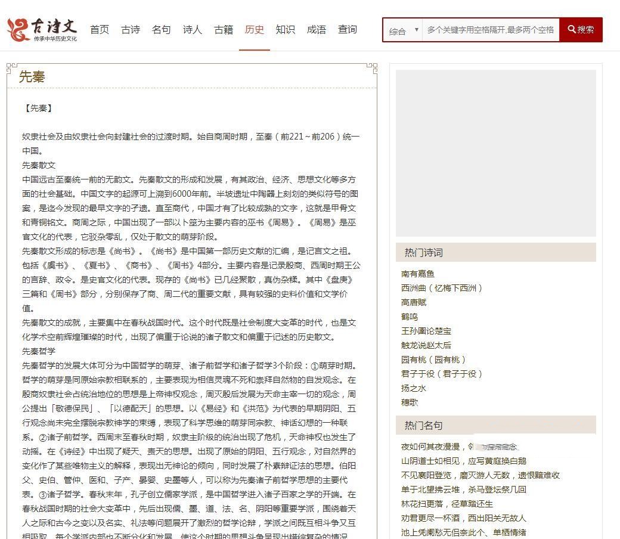Open the 扬之水 poem link
Viewport: 620px width, 539px height.
click(x=414, y=388)
